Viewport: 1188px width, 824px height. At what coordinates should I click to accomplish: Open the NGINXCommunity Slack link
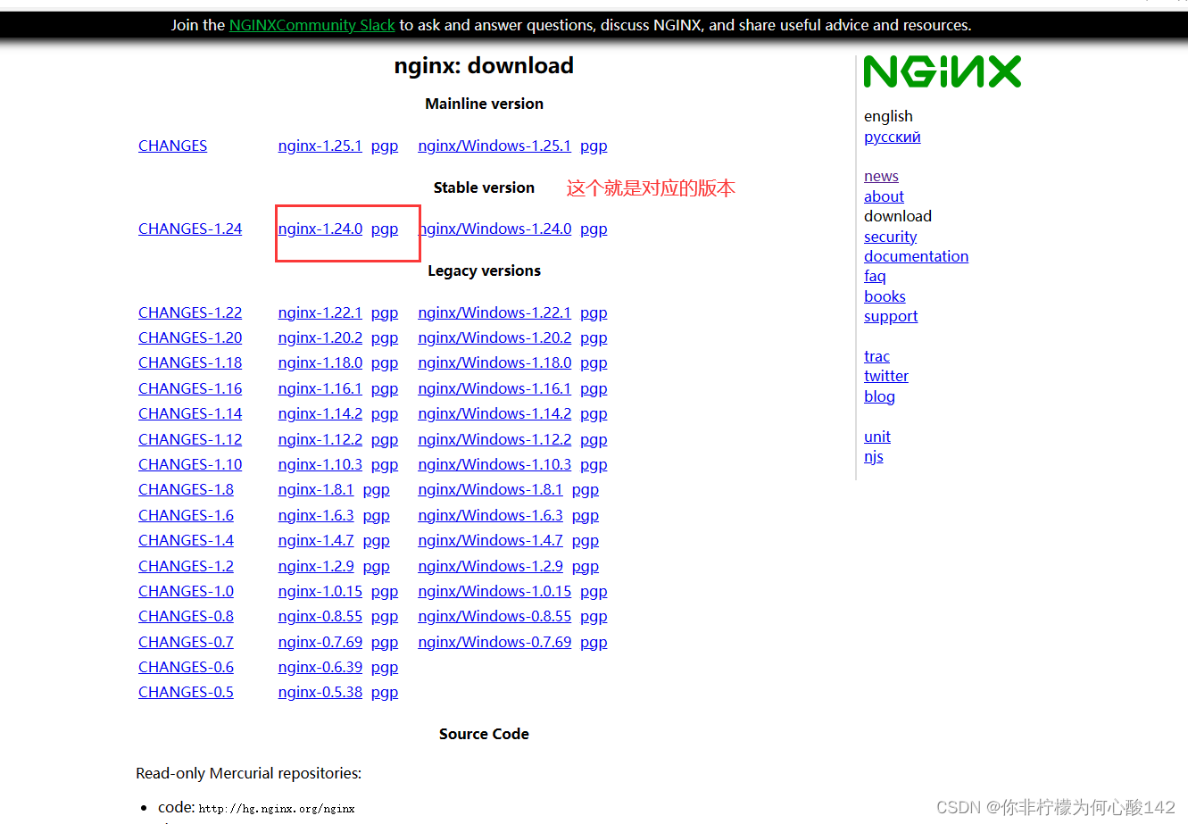(312, 25)
